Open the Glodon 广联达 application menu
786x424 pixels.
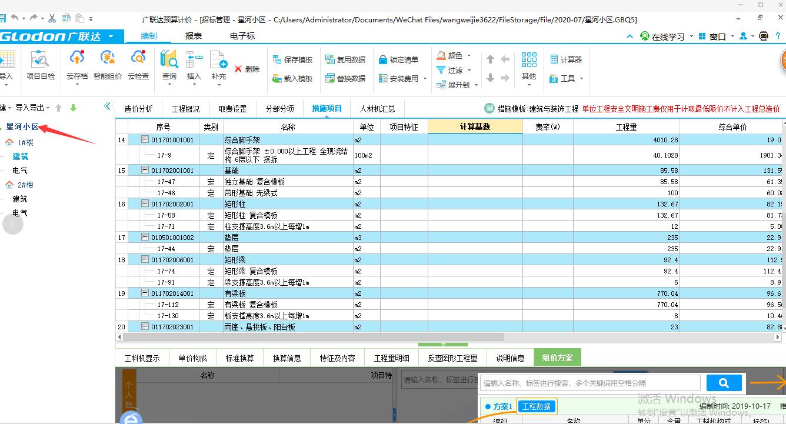(x=62, y=36)
